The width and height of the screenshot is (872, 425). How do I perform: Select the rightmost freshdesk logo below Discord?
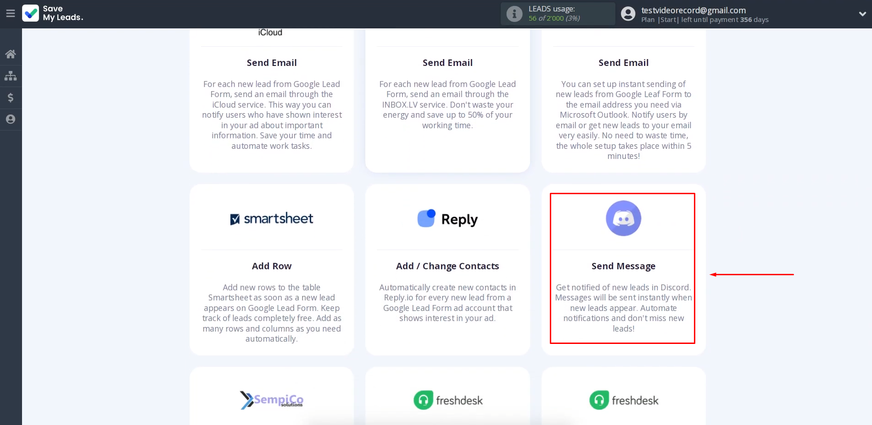[624, 400]
